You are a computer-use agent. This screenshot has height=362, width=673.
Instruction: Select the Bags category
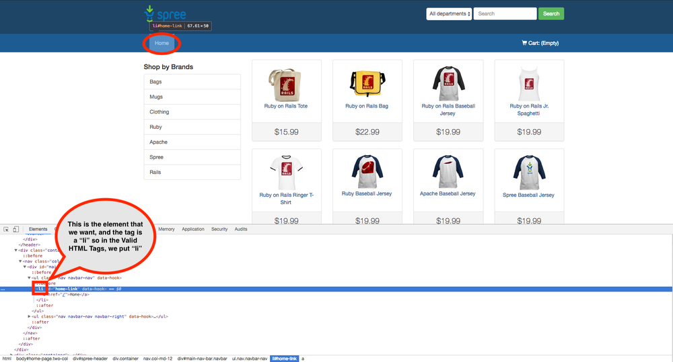point(192,82)
